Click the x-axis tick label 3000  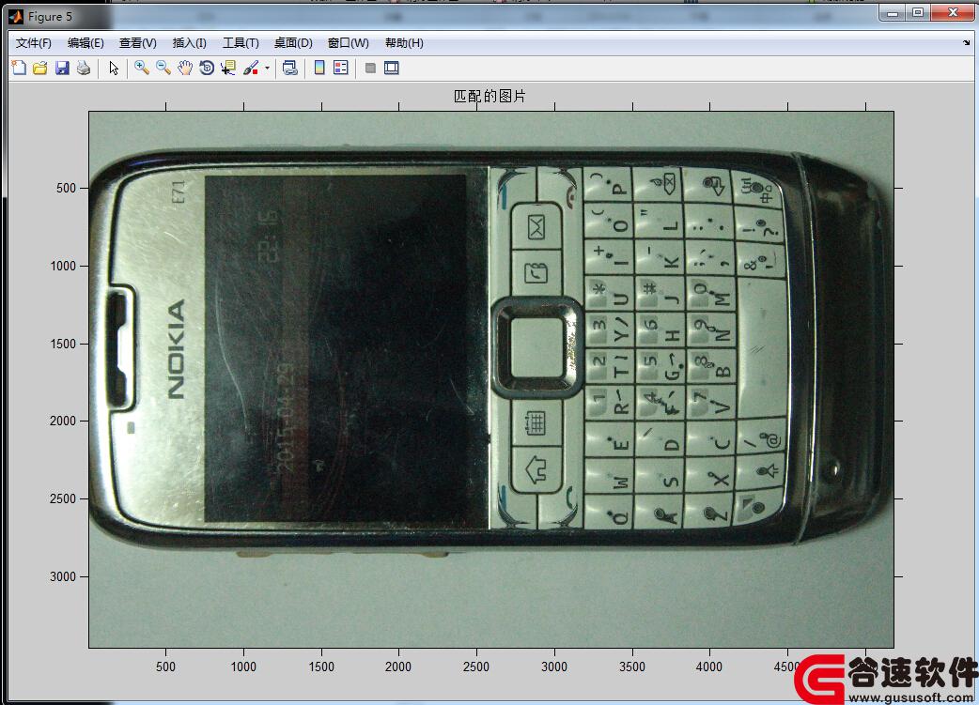[554, 667]
